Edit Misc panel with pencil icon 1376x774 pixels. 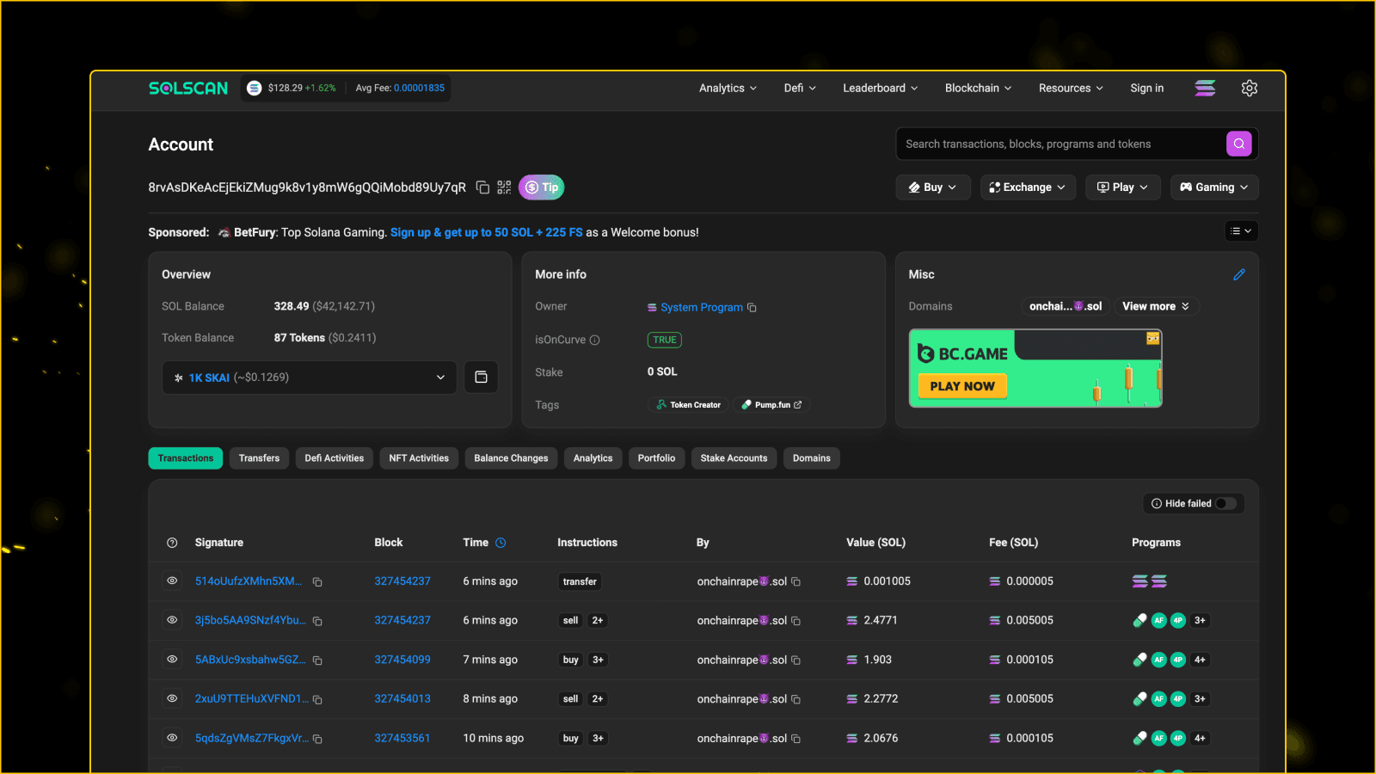pyautogui.click(x=1239, y=274)
